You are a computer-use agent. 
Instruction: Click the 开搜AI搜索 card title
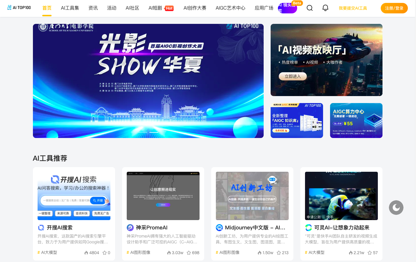point(60,228)
